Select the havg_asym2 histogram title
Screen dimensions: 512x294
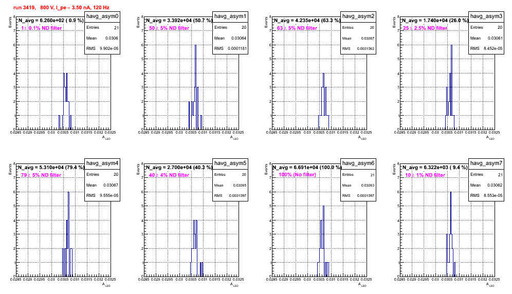(x=358, y=16)
